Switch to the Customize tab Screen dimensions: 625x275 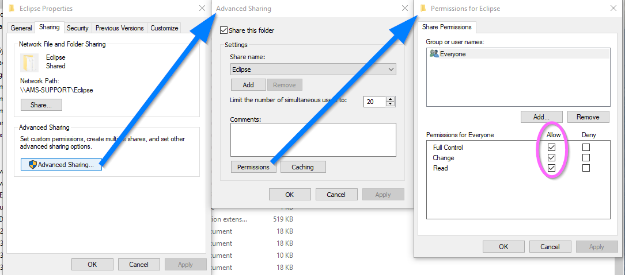coord(164,28)
